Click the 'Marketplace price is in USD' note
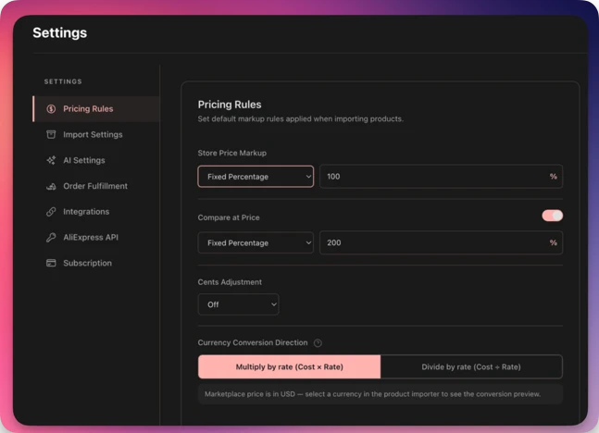Screen dimensions: 599x433 pos(372,394)
